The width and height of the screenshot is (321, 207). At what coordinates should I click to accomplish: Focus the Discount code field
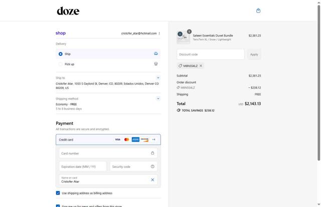click(x=211, y=54)
